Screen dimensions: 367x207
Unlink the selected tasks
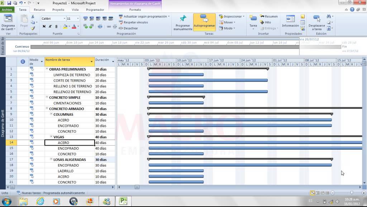point(115,27)
